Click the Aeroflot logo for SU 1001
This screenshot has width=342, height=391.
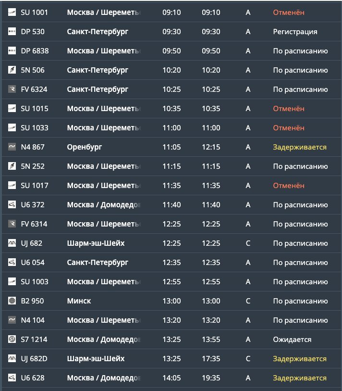12,12
